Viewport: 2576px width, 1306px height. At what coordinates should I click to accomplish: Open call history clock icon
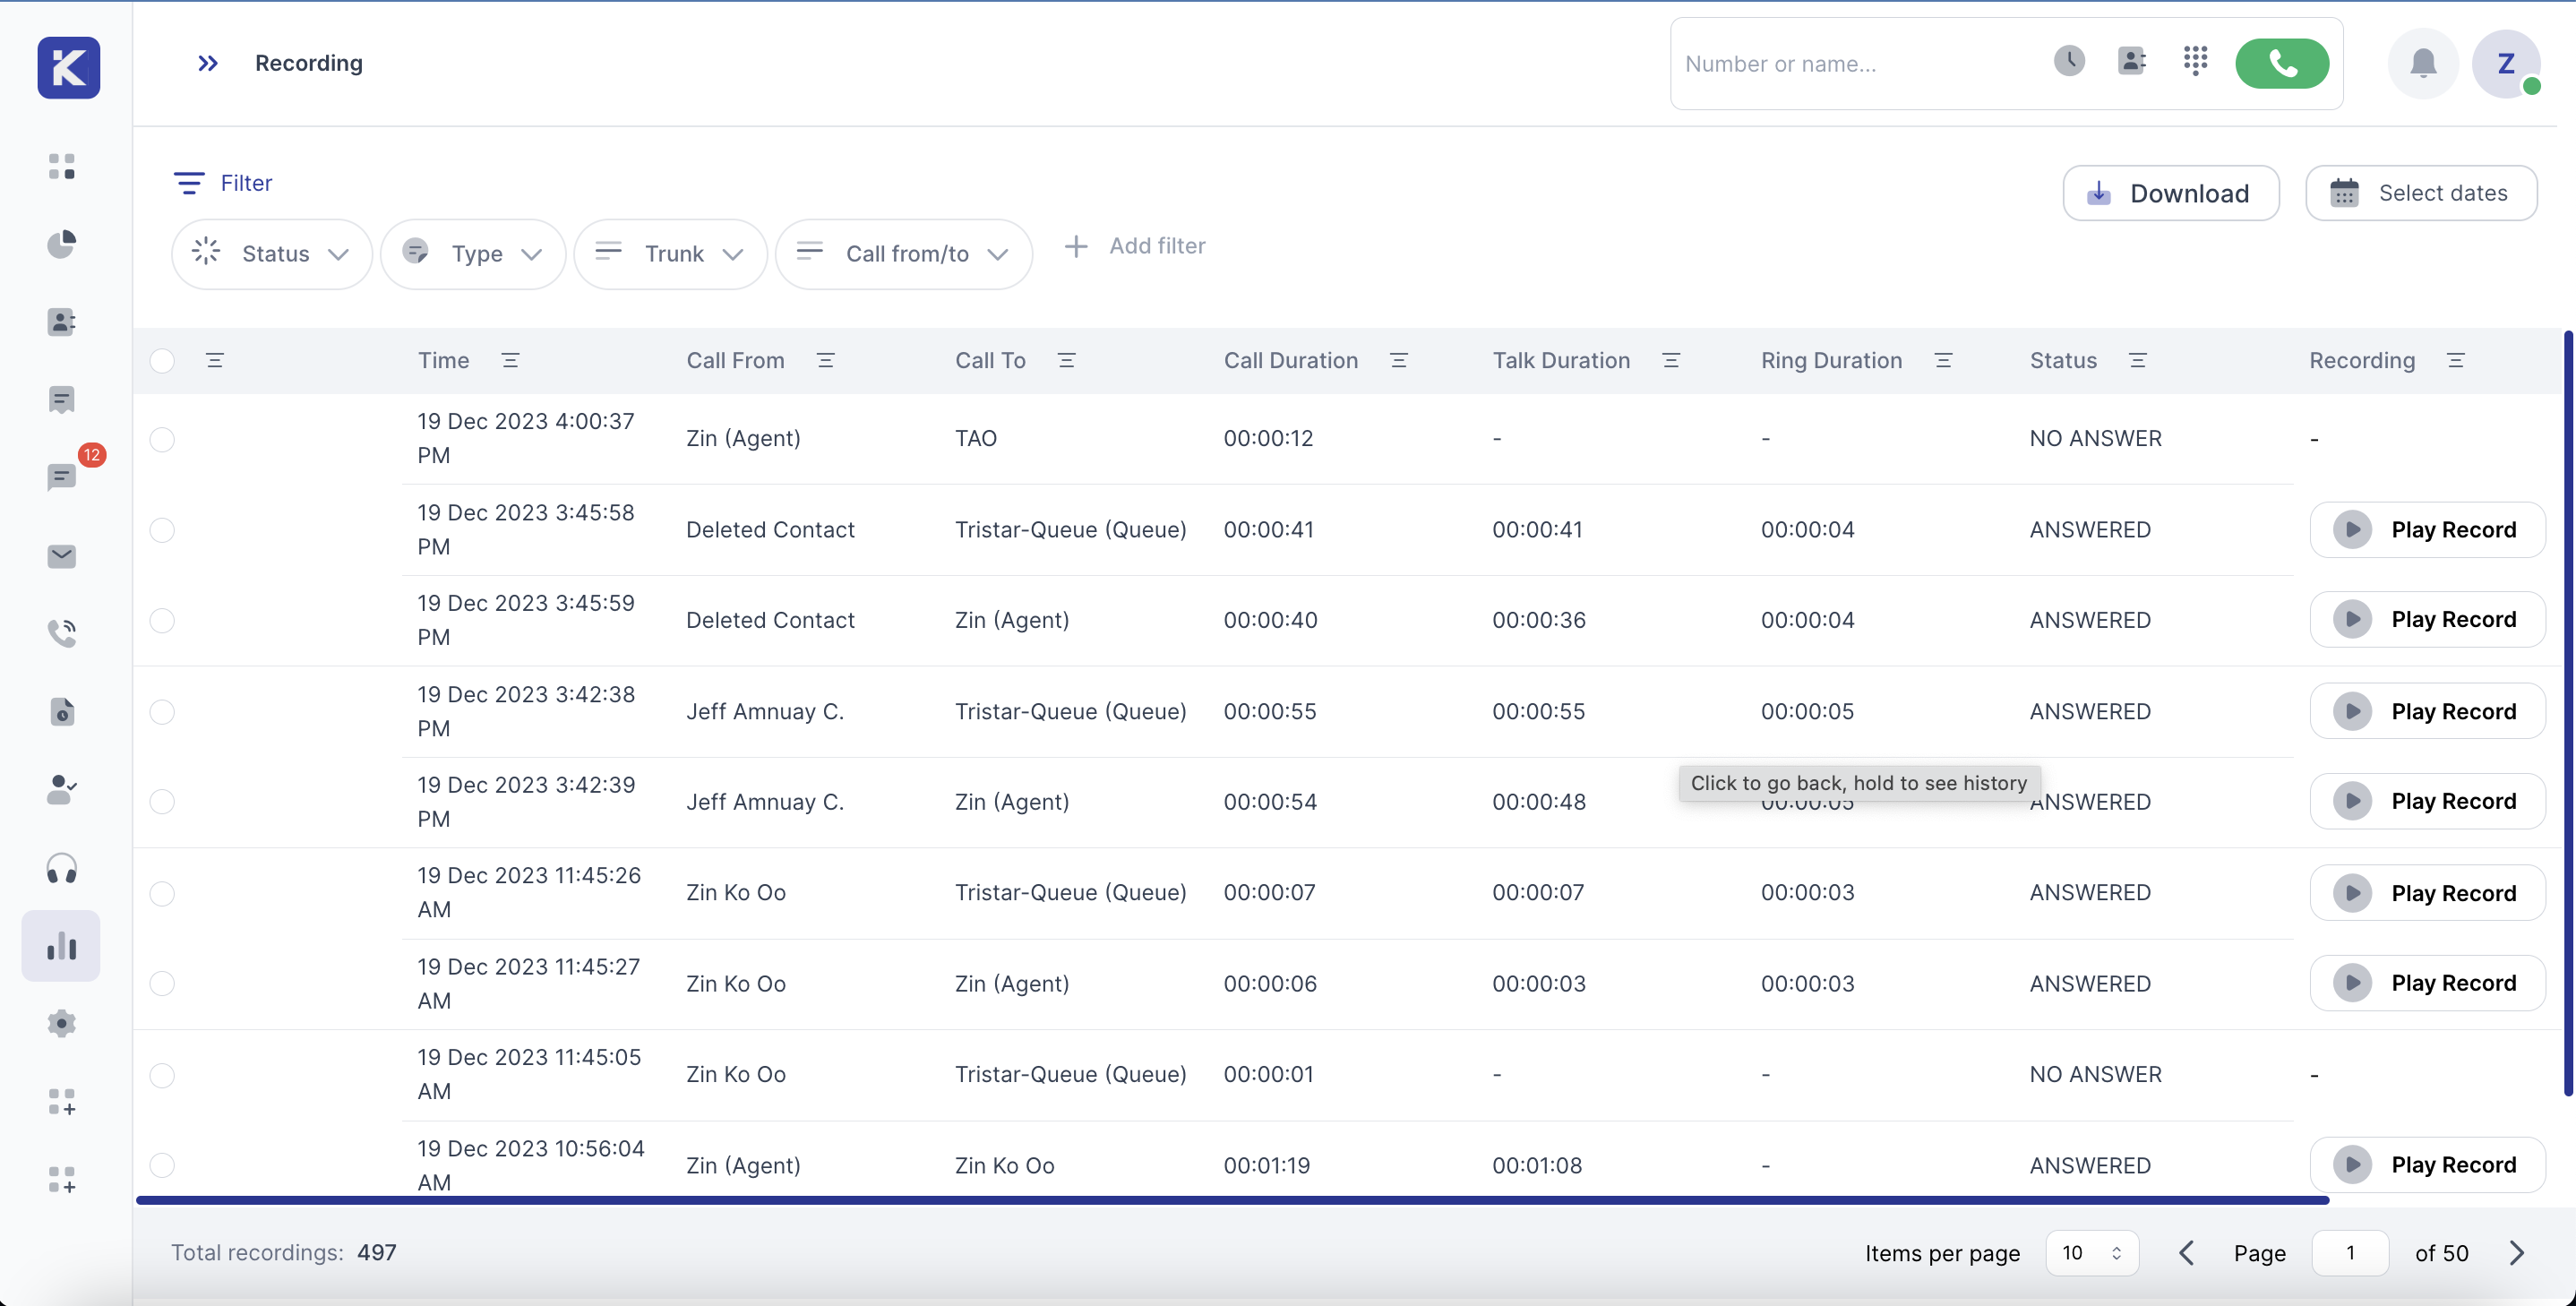(2069, 61)
